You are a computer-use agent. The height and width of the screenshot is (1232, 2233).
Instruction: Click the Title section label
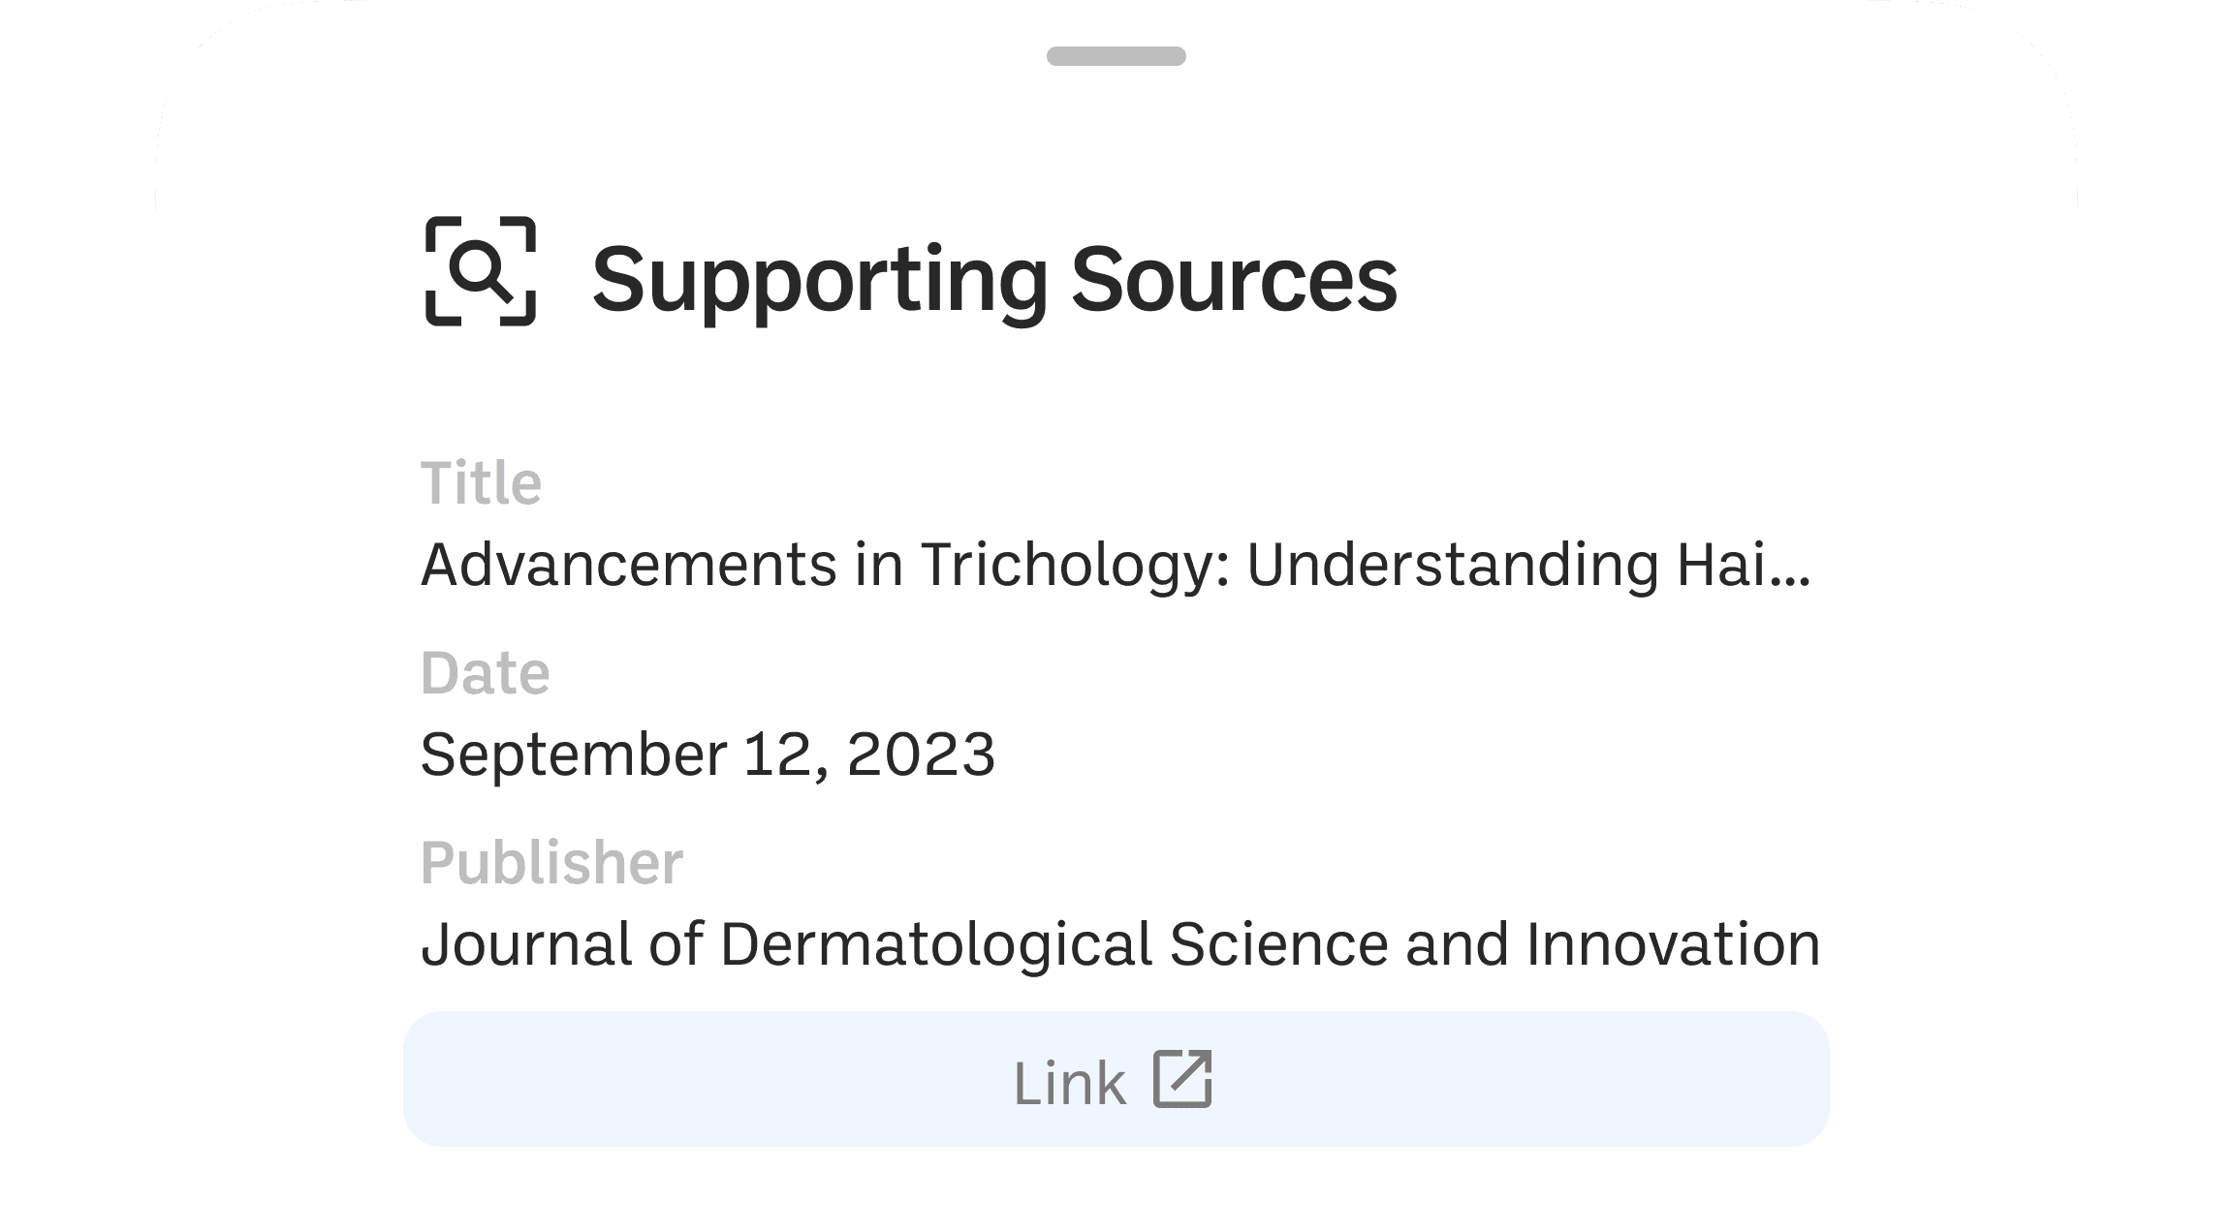click(482, 482)
